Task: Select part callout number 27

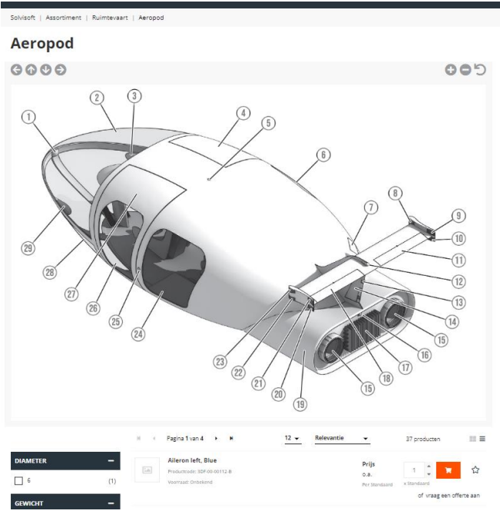Action: click(x=71, y=294)
